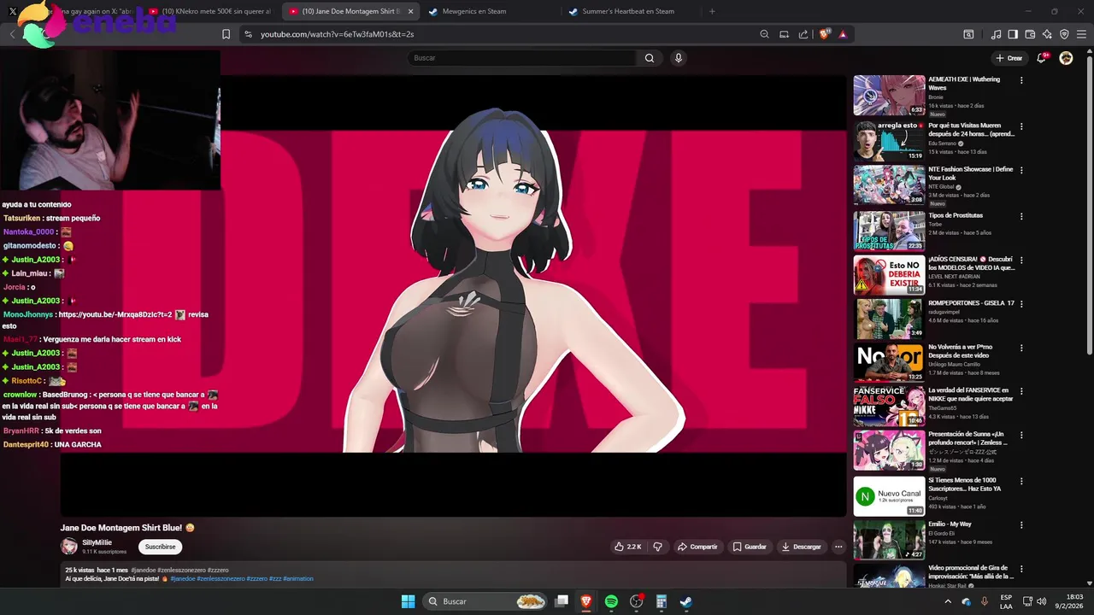Click the Crear button
This screenshot has width=1094, height=615.
pyautogui.click(x=1009, y=58)
